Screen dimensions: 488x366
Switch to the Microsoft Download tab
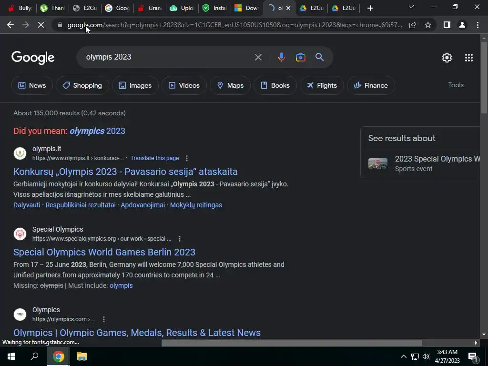click(x=247, y=8)
